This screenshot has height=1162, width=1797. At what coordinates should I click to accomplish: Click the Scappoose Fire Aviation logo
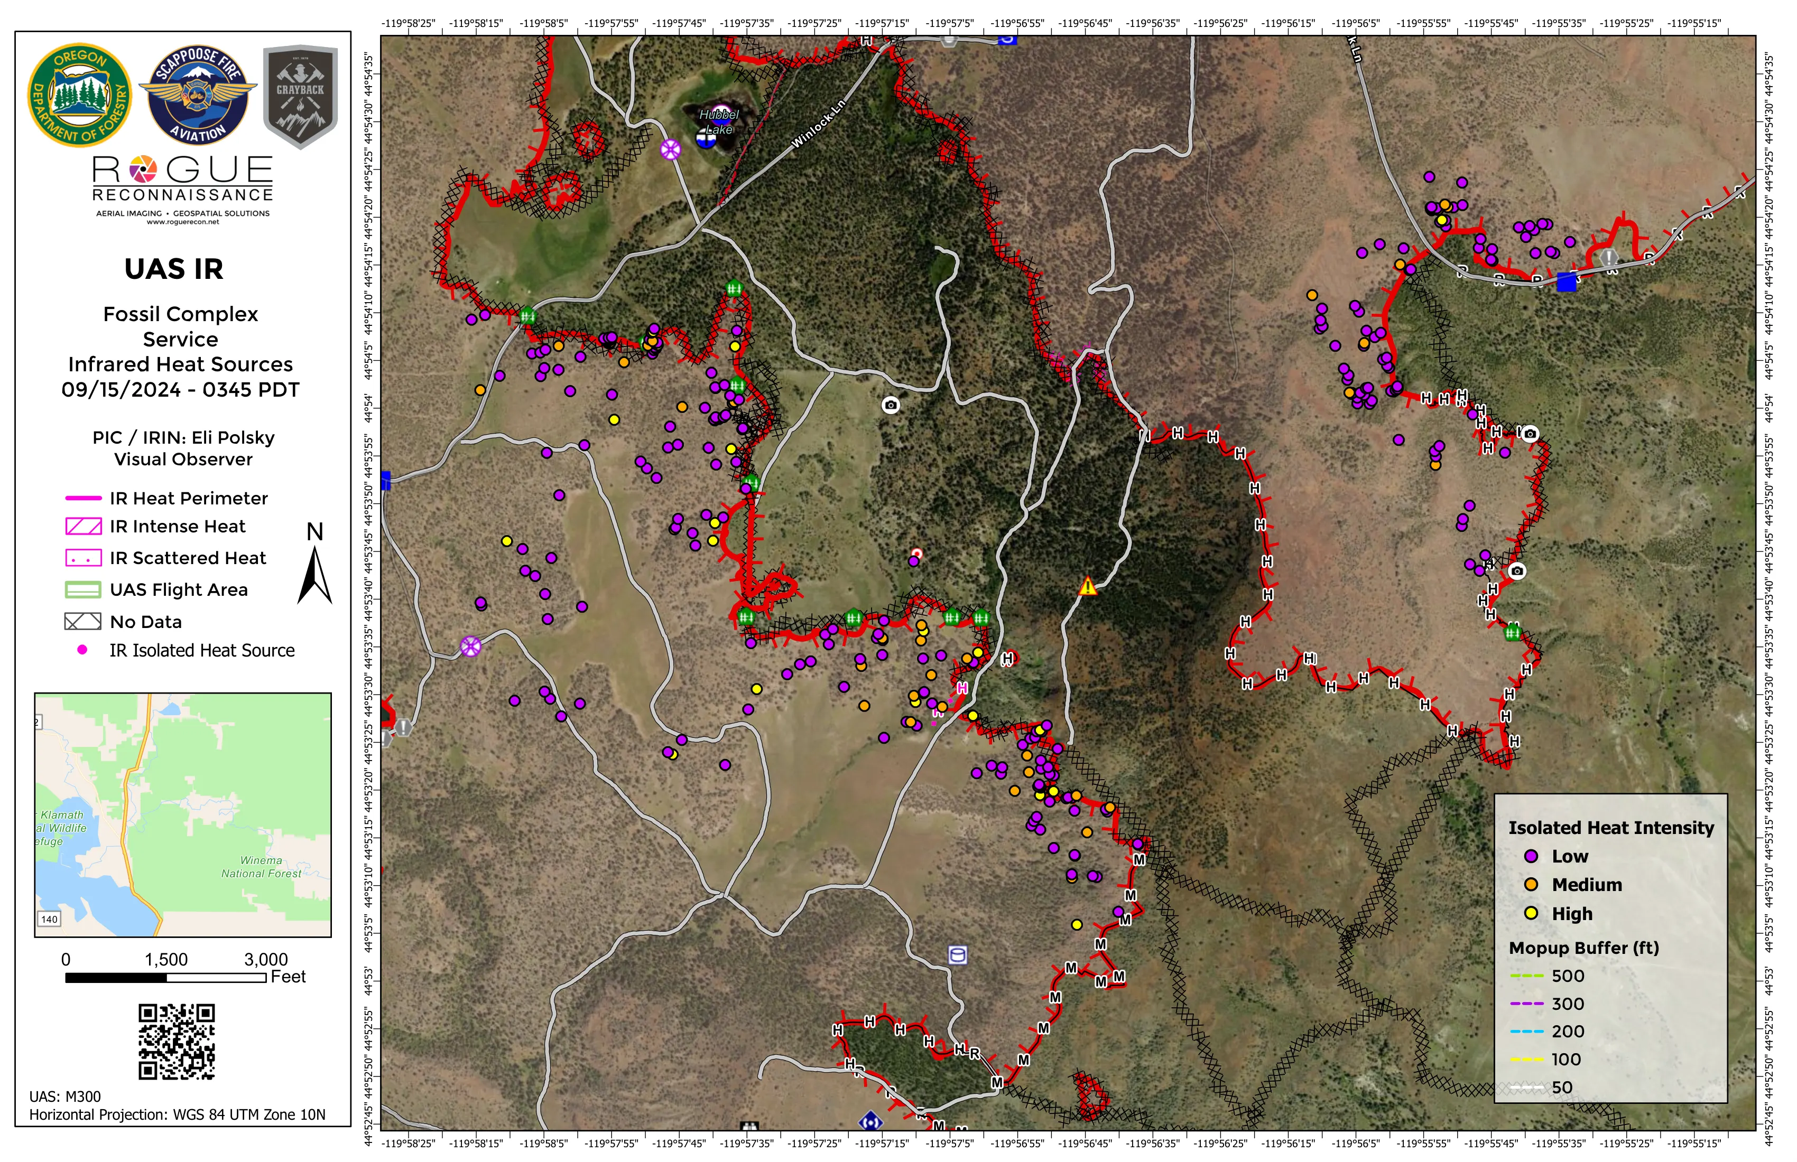(x=198, y=95)
